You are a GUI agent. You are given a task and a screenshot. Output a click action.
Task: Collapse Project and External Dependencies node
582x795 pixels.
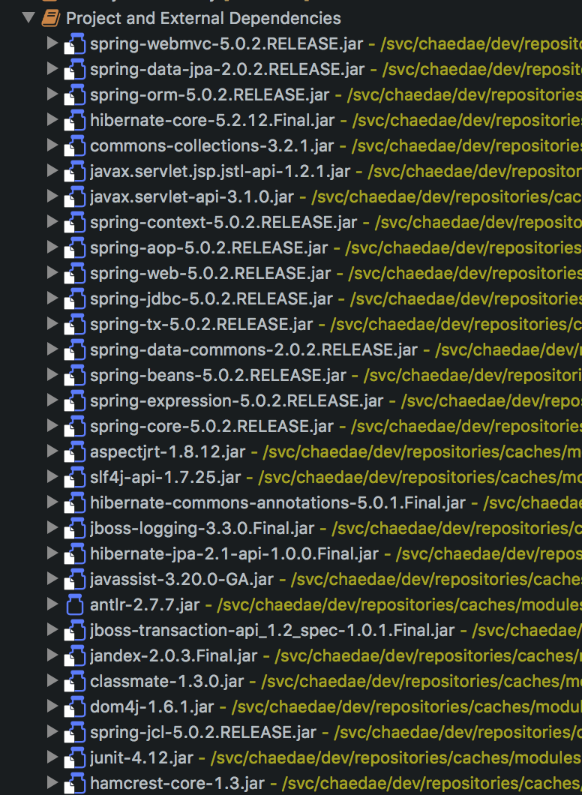tap(29, 18)
